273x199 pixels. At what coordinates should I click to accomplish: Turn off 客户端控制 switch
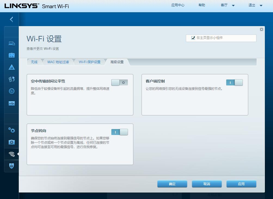(234, 82)
